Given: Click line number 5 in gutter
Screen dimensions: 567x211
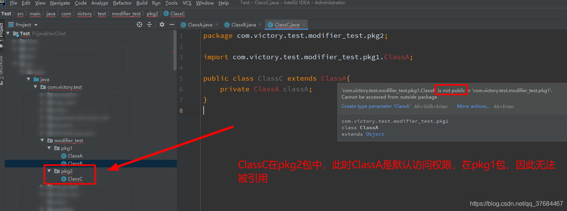Looking at the screenshot, I should click(181, 78).
